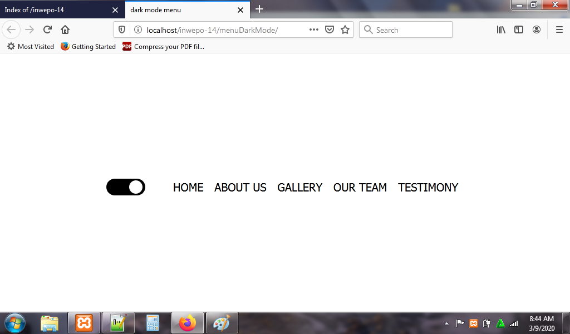This screenshot has height=334, width=570.
Task: Click green triangle tray icon
Action: [x=500, y=323]
